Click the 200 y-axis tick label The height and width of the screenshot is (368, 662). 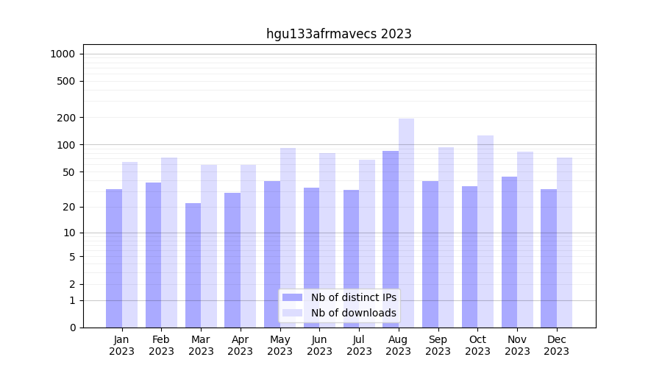pos(66,118)
